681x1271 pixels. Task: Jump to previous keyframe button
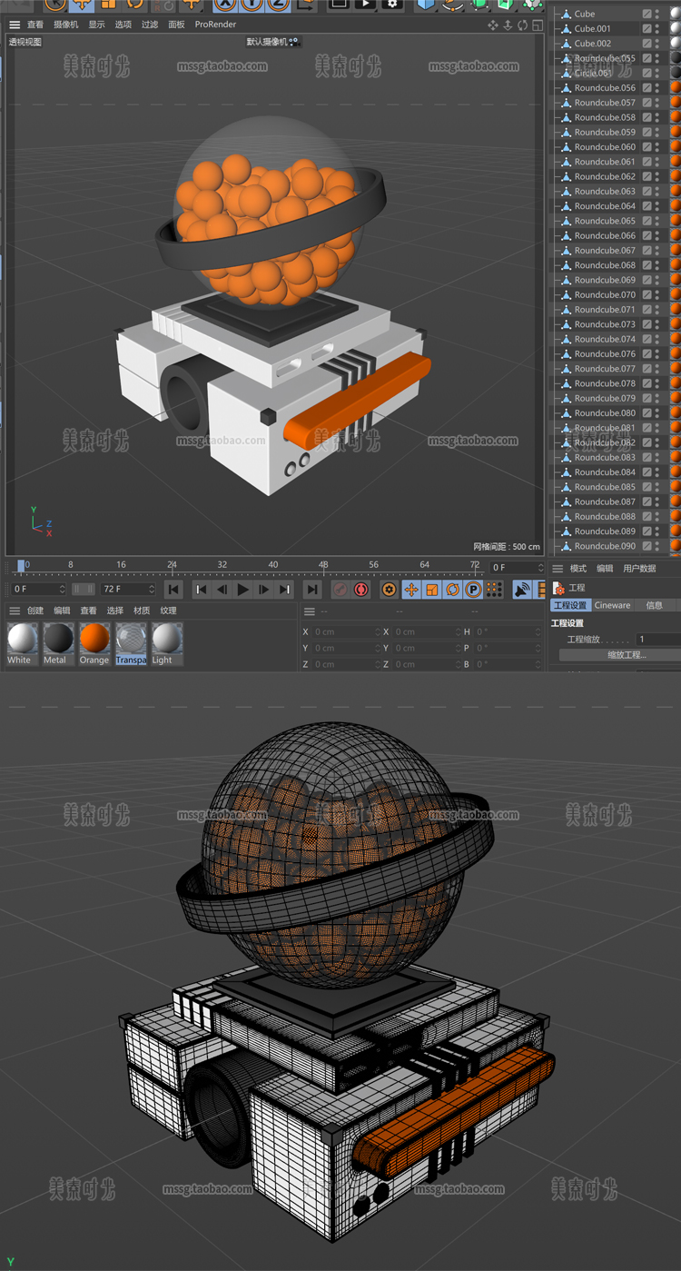(x=202, y=590)
